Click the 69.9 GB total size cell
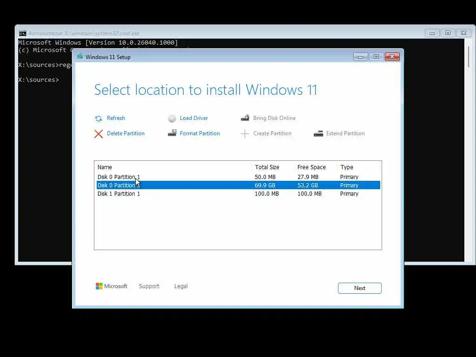 click(x=265, y=185)
